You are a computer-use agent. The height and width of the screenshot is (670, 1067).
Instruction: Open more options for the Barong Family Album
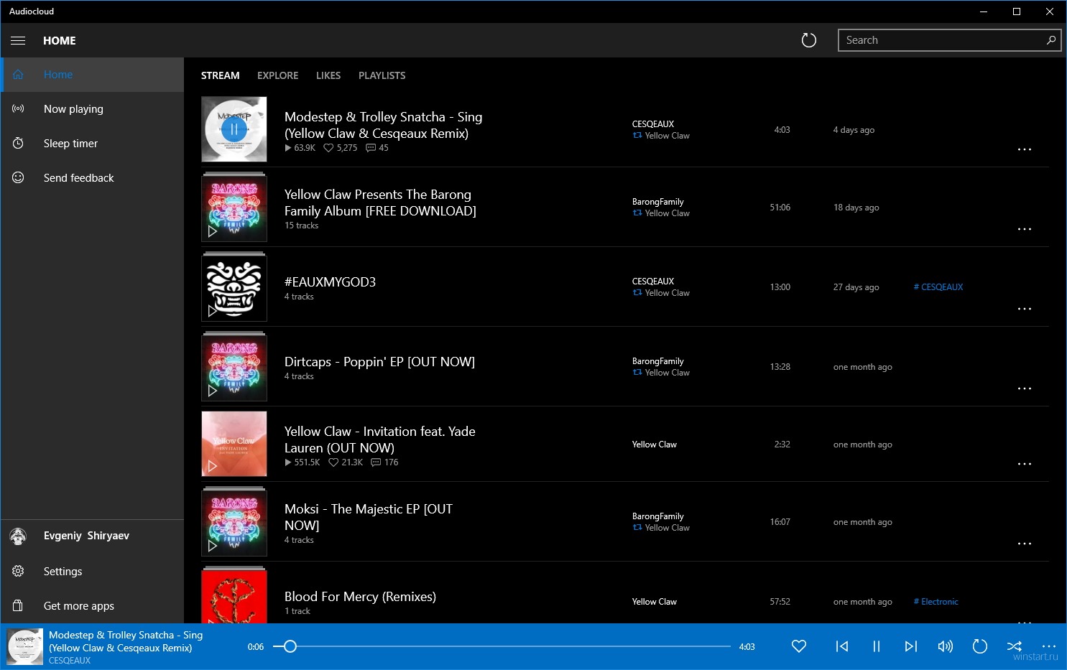pyautogui.click(x=1025, y=230)
